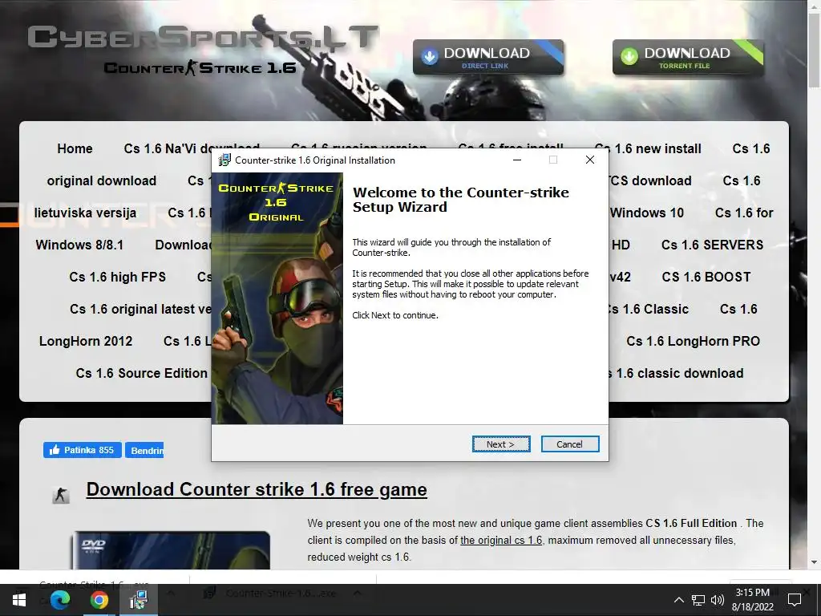
Task: Open original download menu link
Action: coord(102,181)
